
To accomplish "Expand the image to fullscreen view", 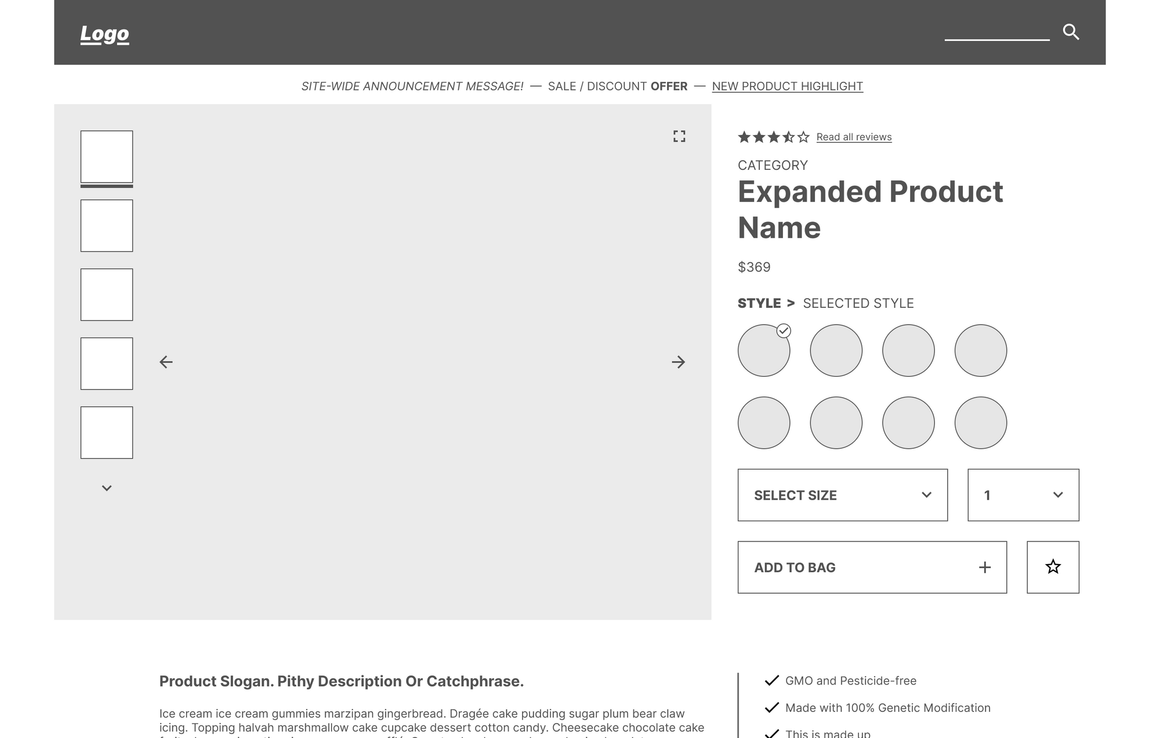I will pos(679,136).
